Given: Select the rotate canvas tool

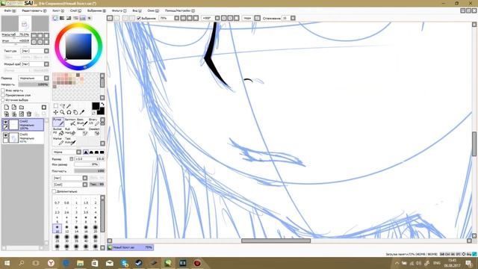Looking at the screenshot, I should click(x=69, y=112).
